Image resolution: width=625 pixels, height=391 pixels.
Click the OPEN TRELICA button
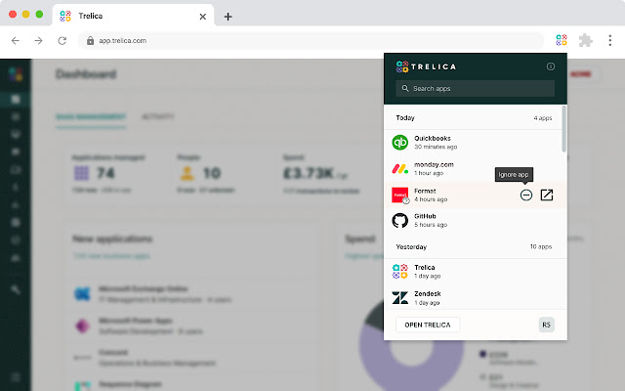[428, 325]
